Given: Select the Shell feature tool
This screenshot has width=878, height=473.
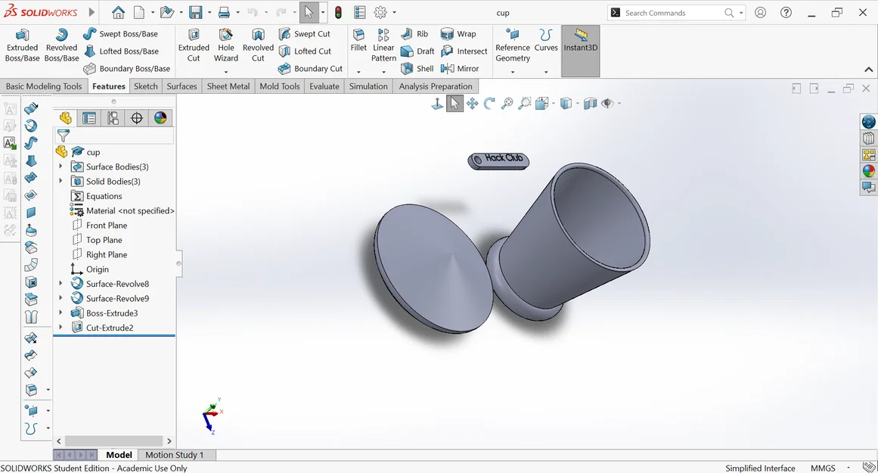Looking at the screenshot, I should tap(417, 69).
